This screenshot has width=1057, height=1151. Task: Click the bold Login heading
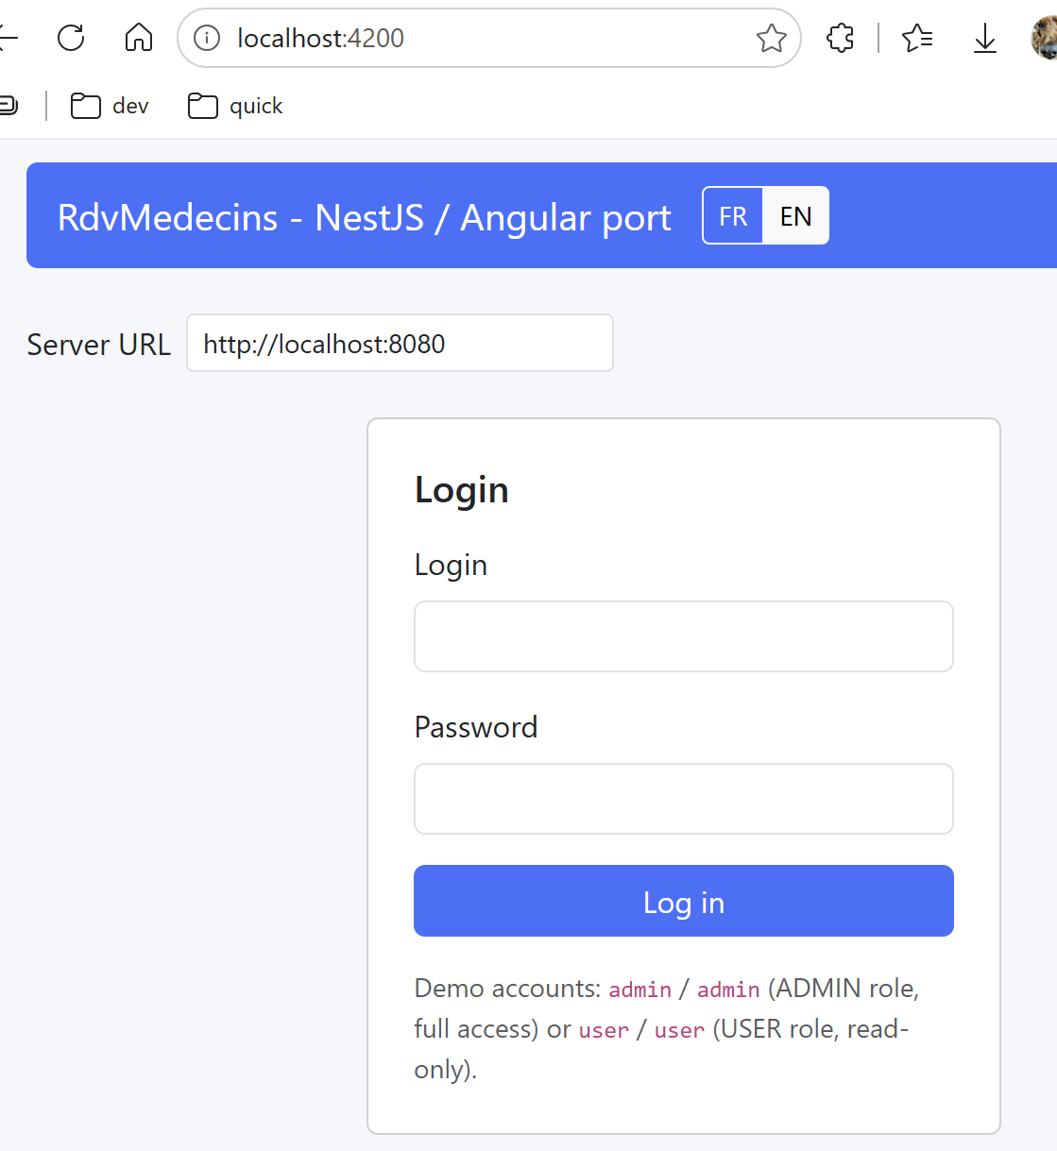pos(462,490)
